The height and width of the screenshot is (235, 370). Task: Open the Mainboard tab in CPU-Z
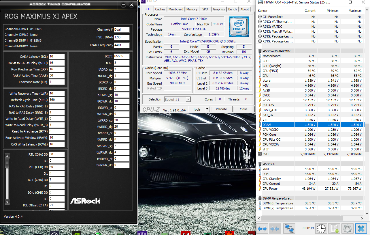(176, 9)
